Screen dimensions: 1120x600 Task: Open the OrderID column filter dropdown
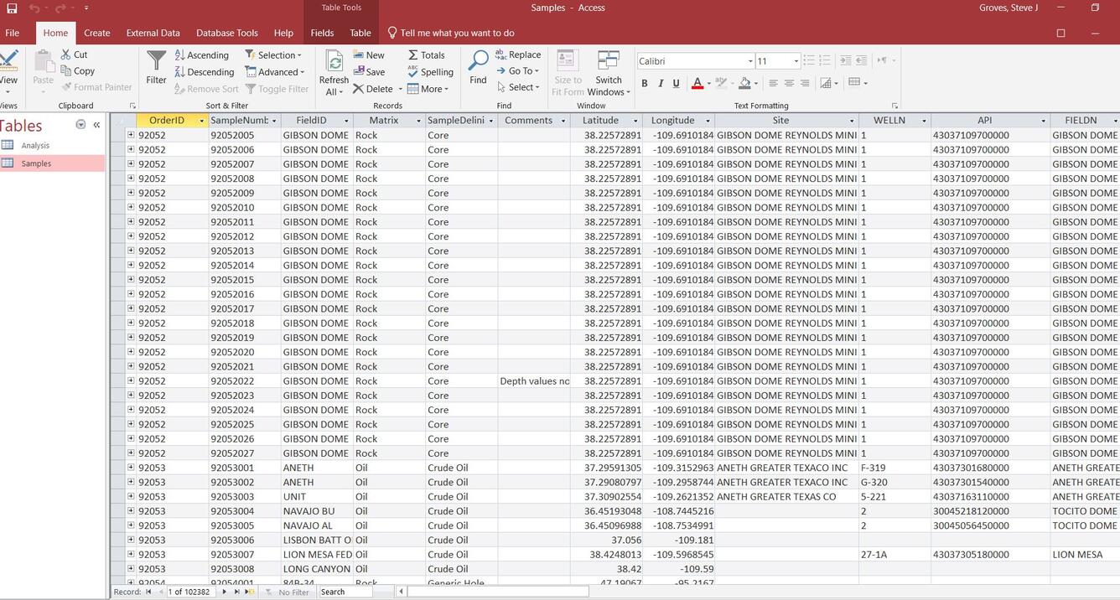coord(201,121)
